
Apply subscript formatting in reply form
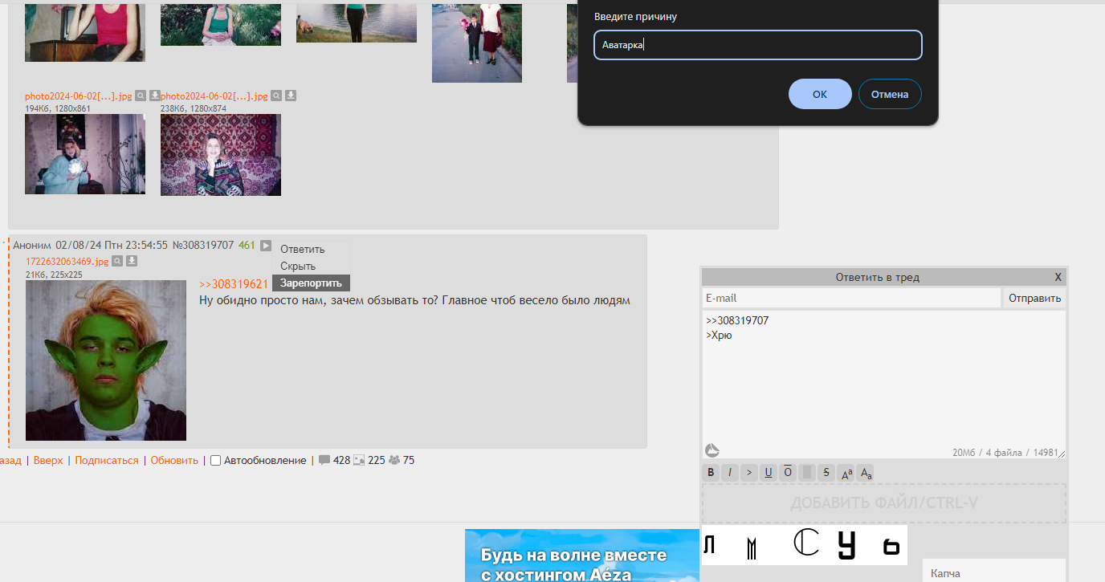tap(866, 472)
